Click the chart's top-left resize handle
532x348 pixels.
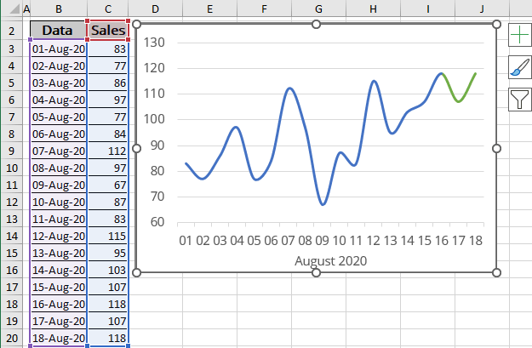136,24
